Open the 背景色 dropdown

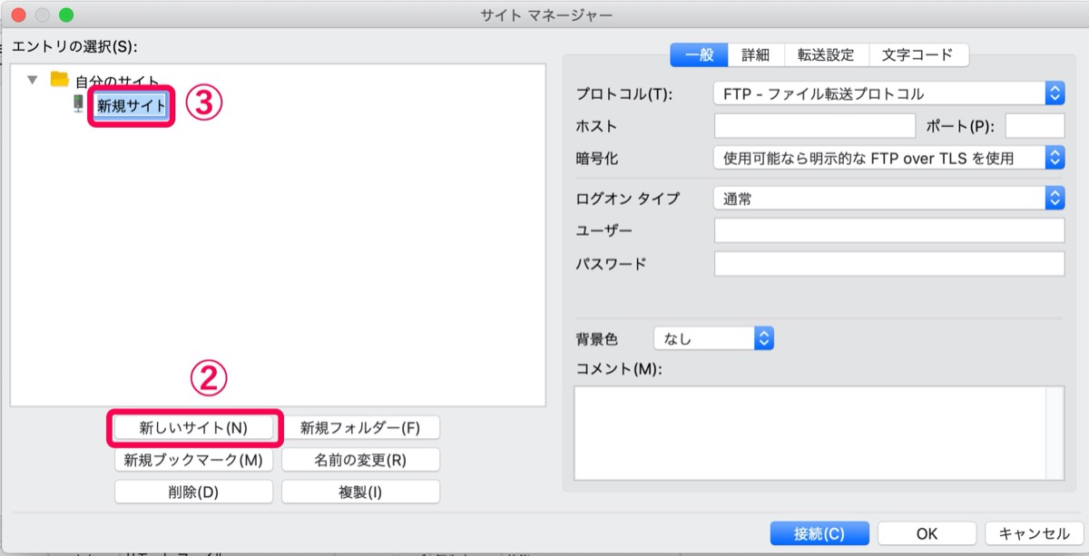click(713, 338)
